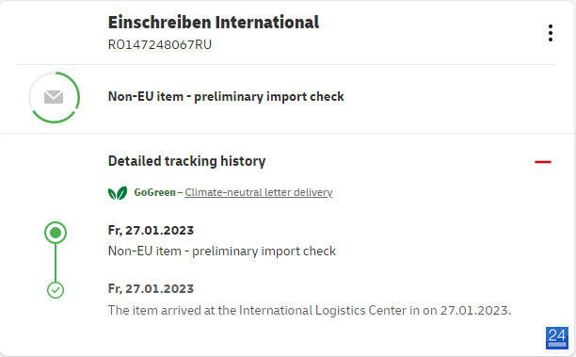Click the bold Non-EU item status summary
This screenshot has width=576, height=357.
click(x=226, y=96)
